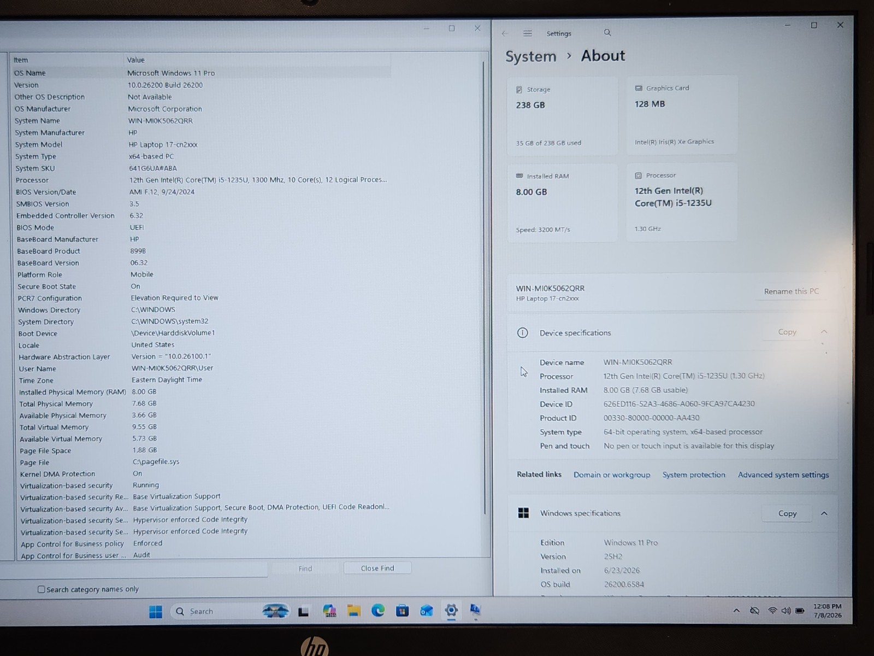The width and height of the screenshot is (874, 656).
Task: Open the Installed RAM 8.00 GB card
Action: tap(562, 203)
